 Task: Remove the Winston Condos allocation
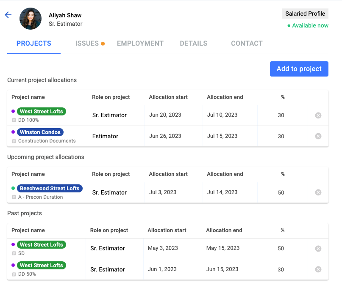coord(318,136)
